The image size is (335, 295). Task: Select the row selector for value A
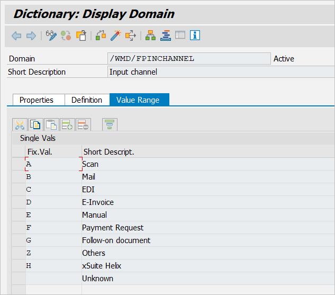(x=18, y=164)
